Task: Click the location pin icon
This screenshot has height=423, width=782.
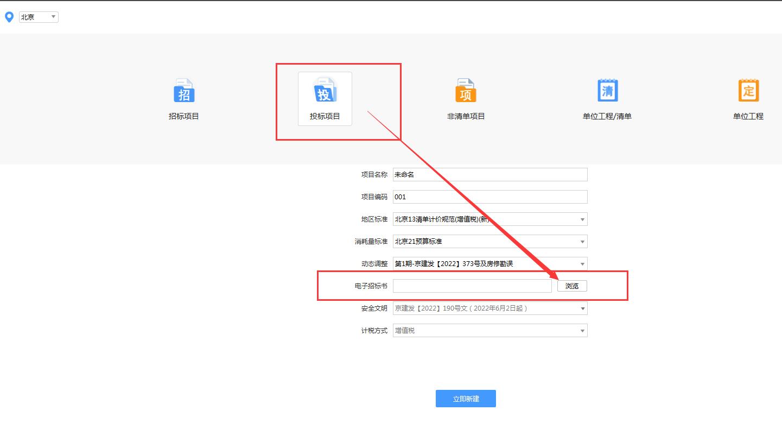Action: pos(9,17)
